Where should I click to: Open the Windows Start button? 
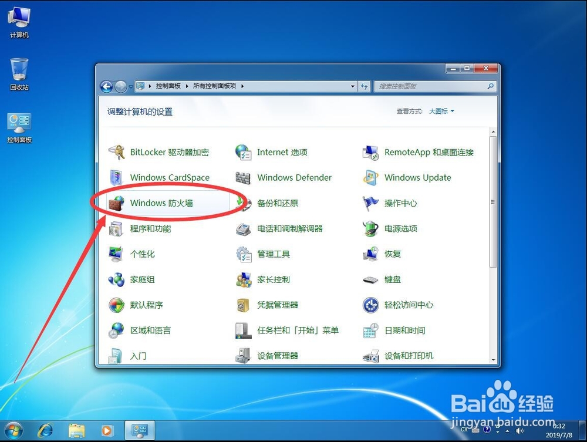pos(14,431)
